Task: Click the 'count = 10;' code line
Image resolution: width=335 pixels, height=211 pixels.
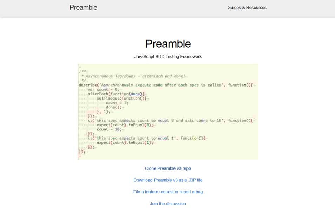Action: pyautogui.click(x=109, y=129)
